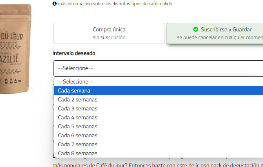
Task: Choose Cada semana from the interval list
Action: (74, 90)
